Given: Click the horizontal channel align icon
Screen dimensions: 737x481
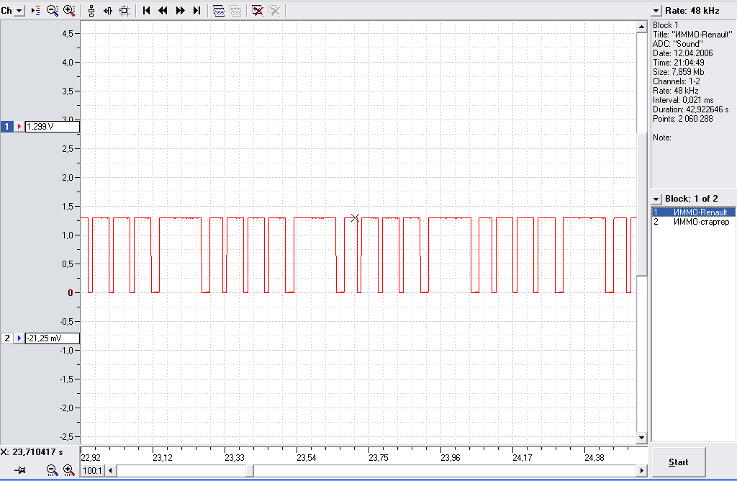Looking at the screenshot, I should [108, 10].
